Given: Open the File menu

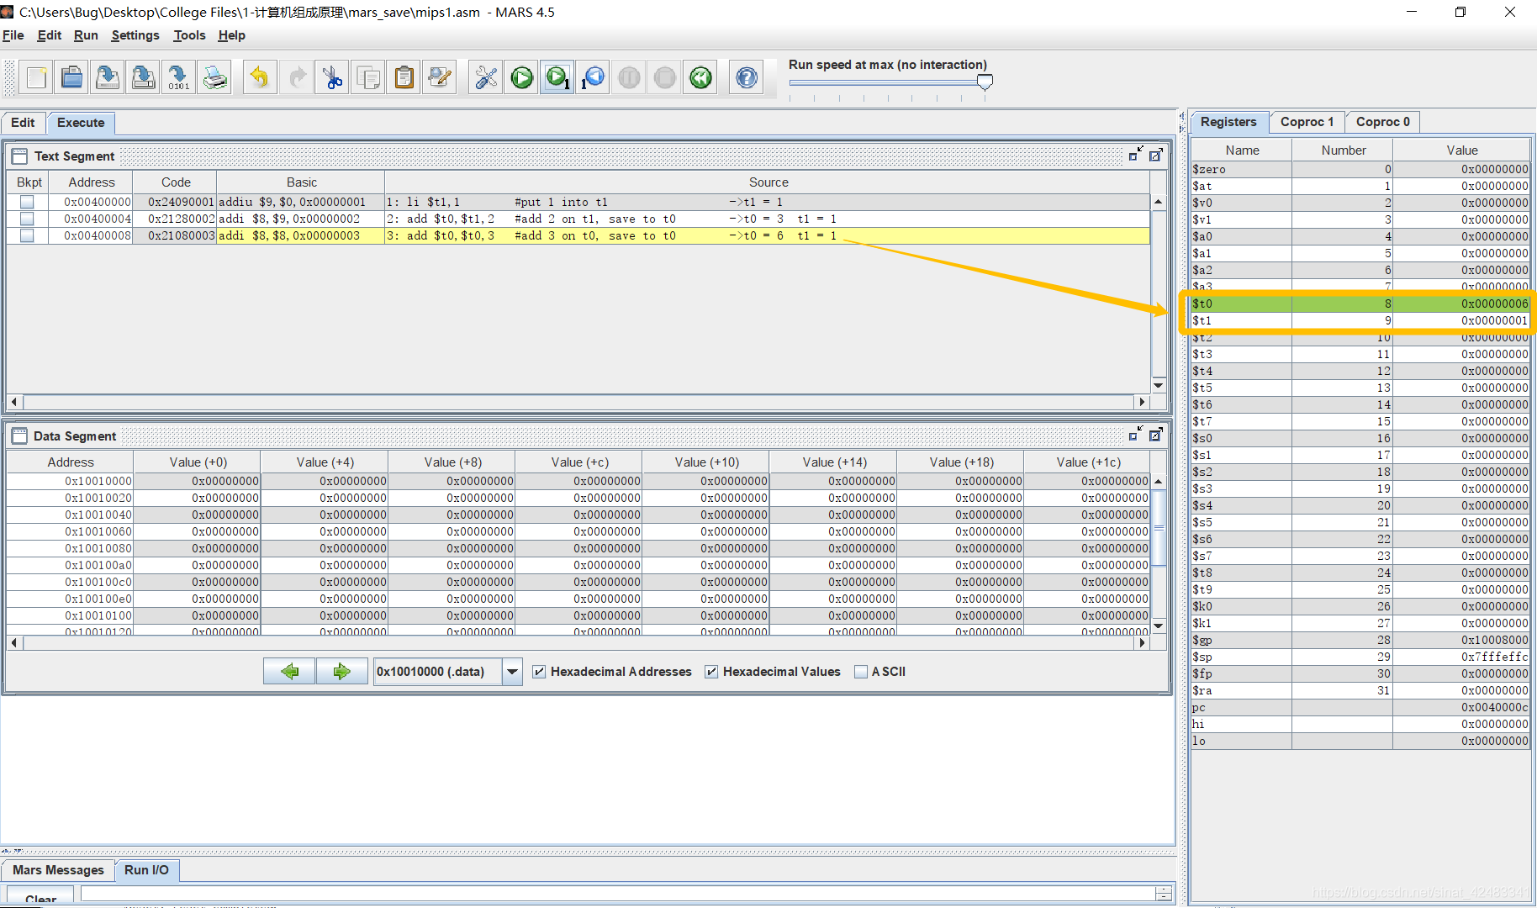Looking at the screenshot, I should click(x=13, y=35).
